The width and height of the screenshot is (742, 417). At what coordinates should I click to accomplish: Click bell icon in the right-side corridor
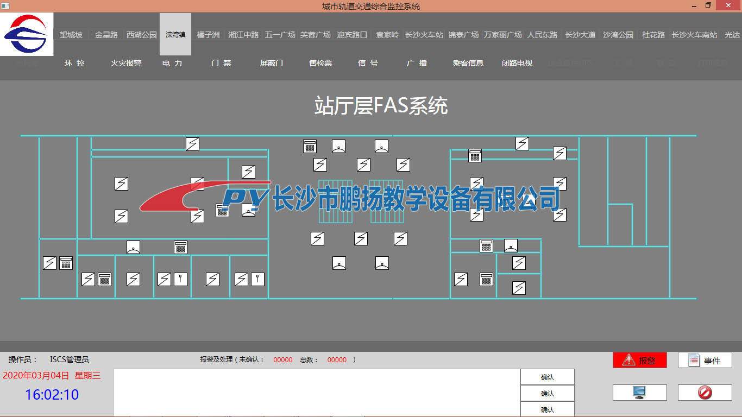511,245
